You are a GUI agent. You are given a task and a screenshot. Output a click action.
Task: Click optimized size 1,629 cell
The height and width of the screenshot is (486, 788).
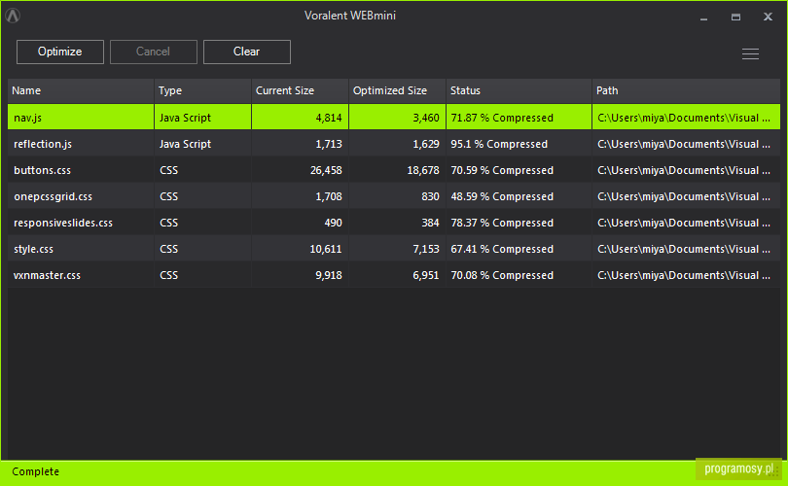(x=397, y=144)
